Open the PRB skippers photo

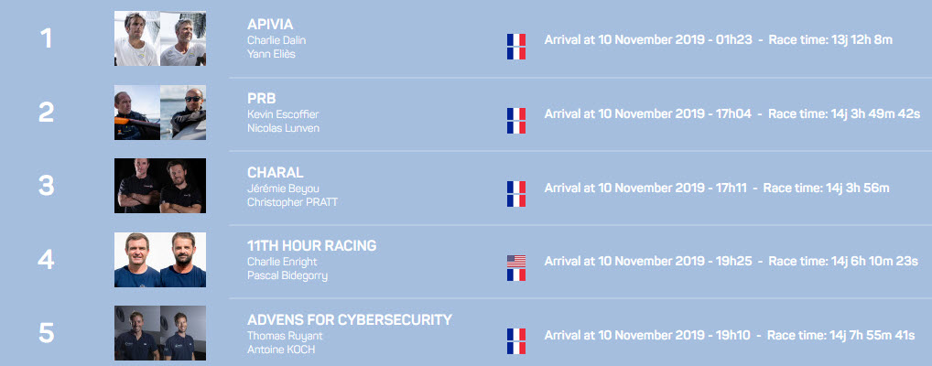[x=160, y=113]
